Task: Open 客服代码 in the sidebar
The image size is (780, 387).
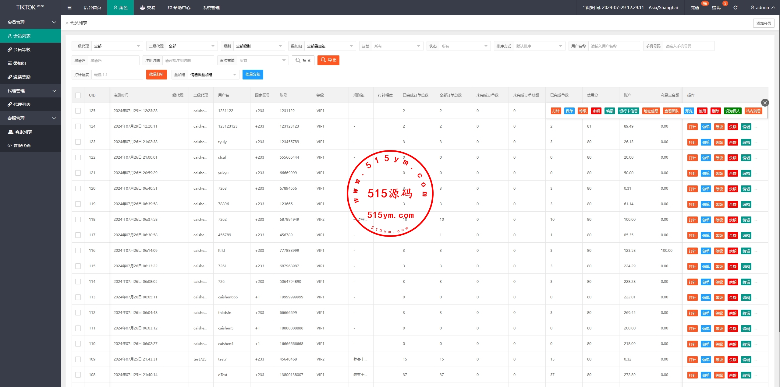Action: click(x=22, y=146)
